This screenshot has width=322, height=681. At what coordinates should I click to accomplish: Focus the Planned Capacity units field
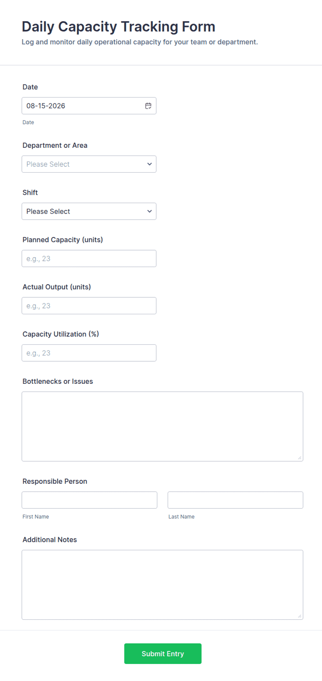tap(89, 258)
